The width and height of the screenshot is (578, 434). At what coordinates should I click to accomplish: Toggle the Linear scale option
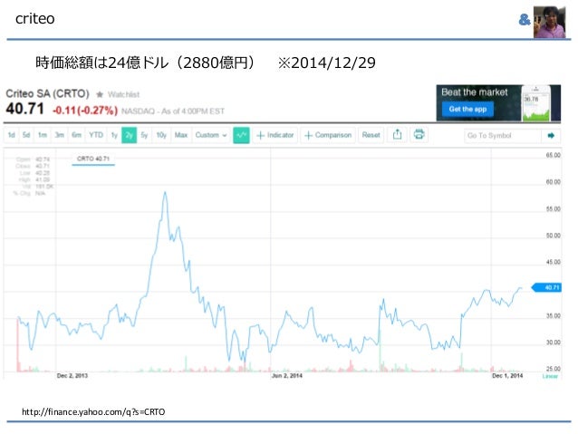pos(550,376)
